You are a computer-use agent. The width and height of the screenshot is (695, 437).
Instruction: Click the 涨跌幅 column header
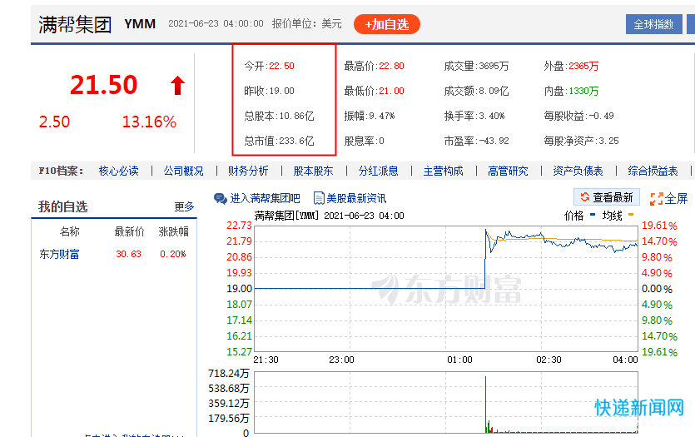pyautogui.click(x=174, y=231)
